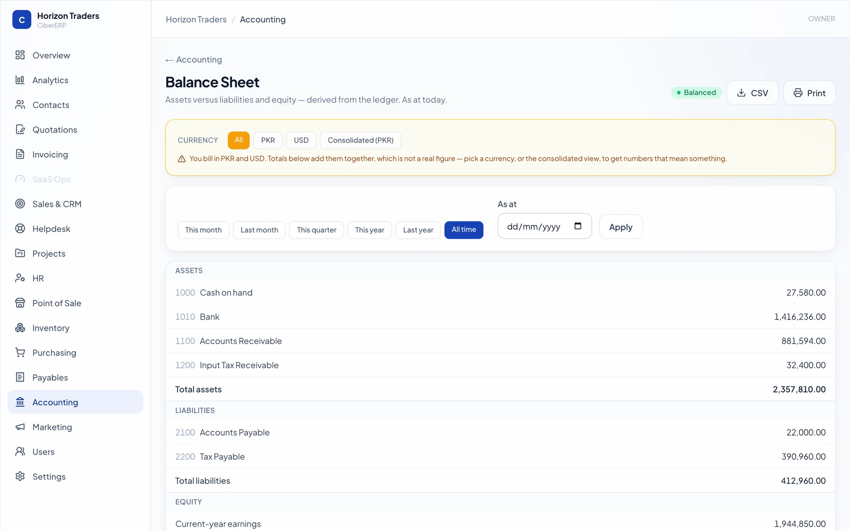
Task: Click the Analytics bar chart icon
Action: pyautogui.click(x=20, y=80)
